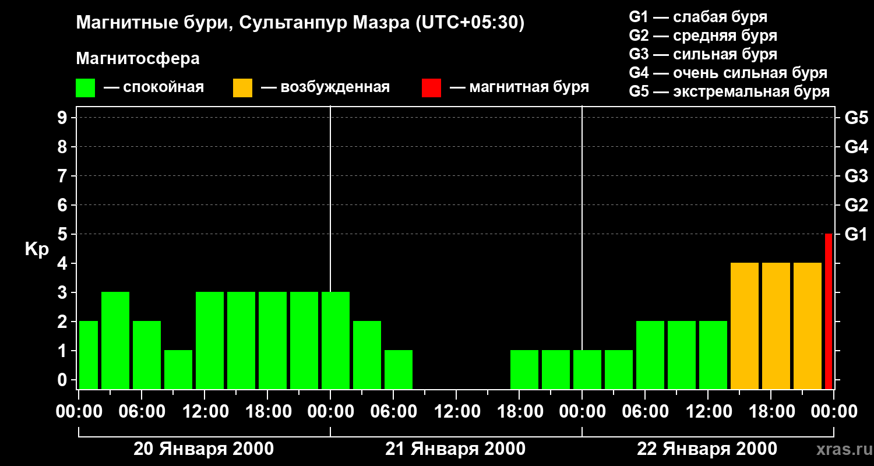This screenshot has height=466, width=874.
Task: Click the G4 label on right axis
Action: point(856,147)
